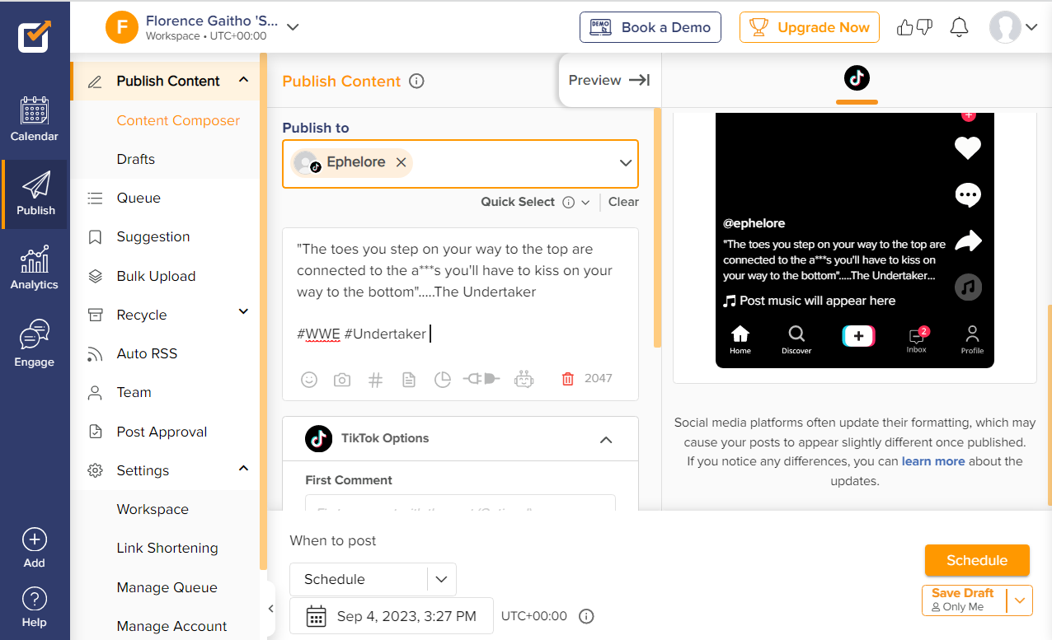Screen dimensions: 1052x640
Task: Follow the learn more link
Action: (933, 461)
